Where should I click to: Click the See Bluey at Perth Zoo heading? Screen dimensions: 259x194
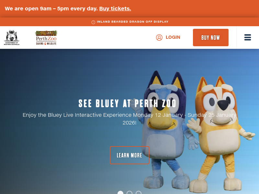[127, 103]
